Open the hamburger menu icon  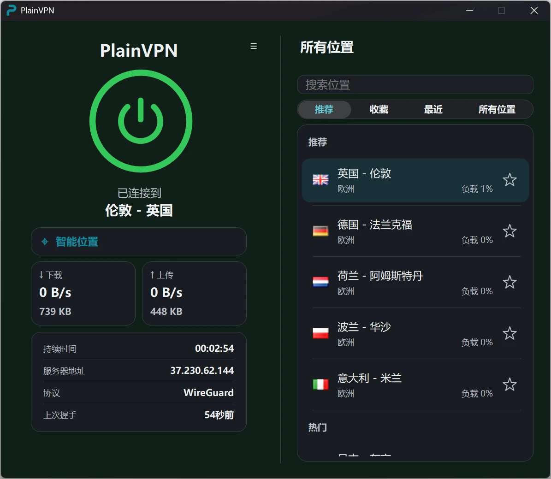click(x=253, y=46)
